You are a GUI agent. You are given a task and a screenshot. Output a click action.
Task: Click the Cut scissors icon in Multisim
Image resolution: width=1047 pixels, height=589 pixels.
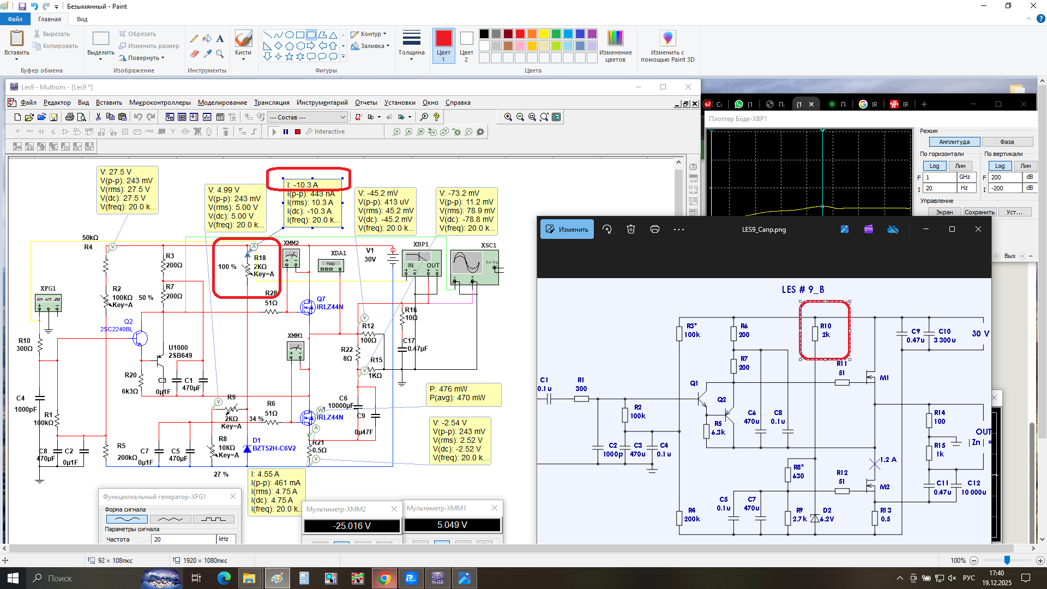coord(98,117)
